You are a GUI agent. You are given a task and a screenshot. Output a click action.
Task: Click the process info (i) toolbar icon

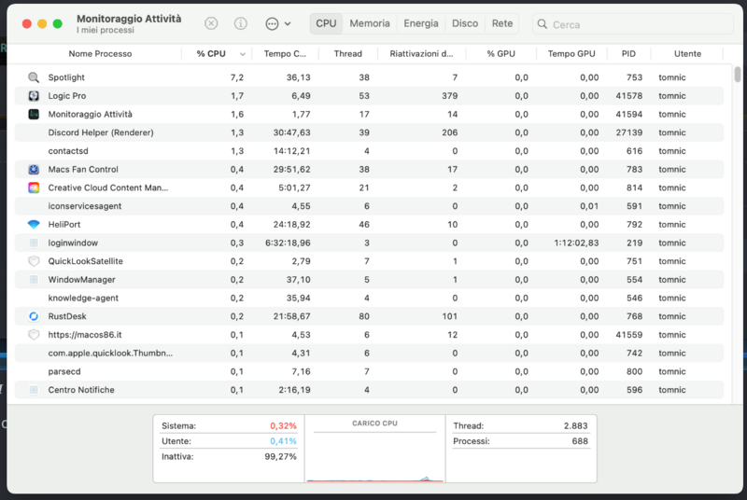(241, 23)
